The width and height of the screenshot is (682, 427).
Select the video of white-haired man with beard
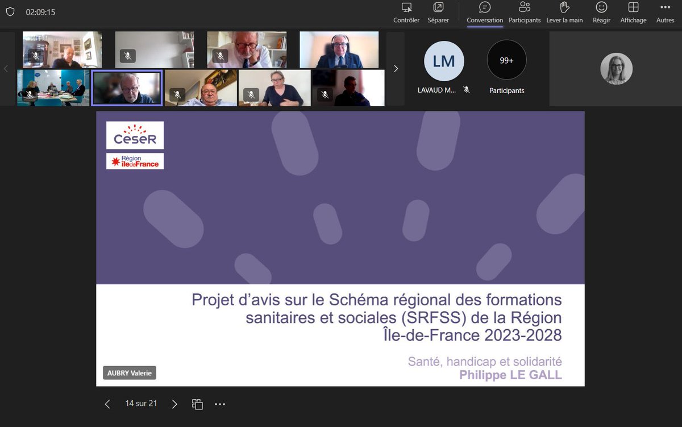246,49
